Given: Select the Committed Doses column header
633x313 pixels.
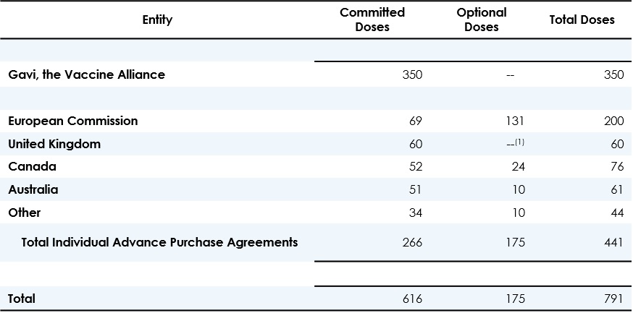Looking at the screenshot, I should point(373,20).
